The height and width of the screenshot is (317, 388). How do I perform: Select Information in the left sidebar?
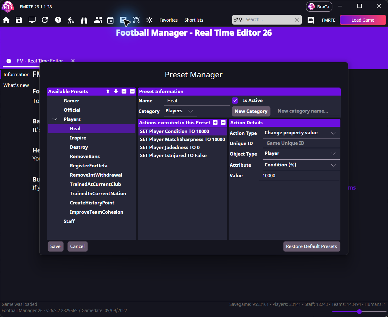tap(16, 75)
